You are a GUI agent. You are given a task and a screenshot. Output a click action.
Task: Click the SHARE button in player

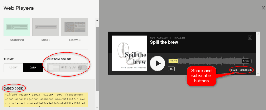coord(234,70)
